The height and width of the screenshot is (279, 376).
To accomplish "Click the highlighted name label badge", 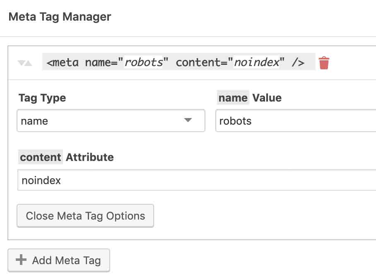I will point(233,98).
